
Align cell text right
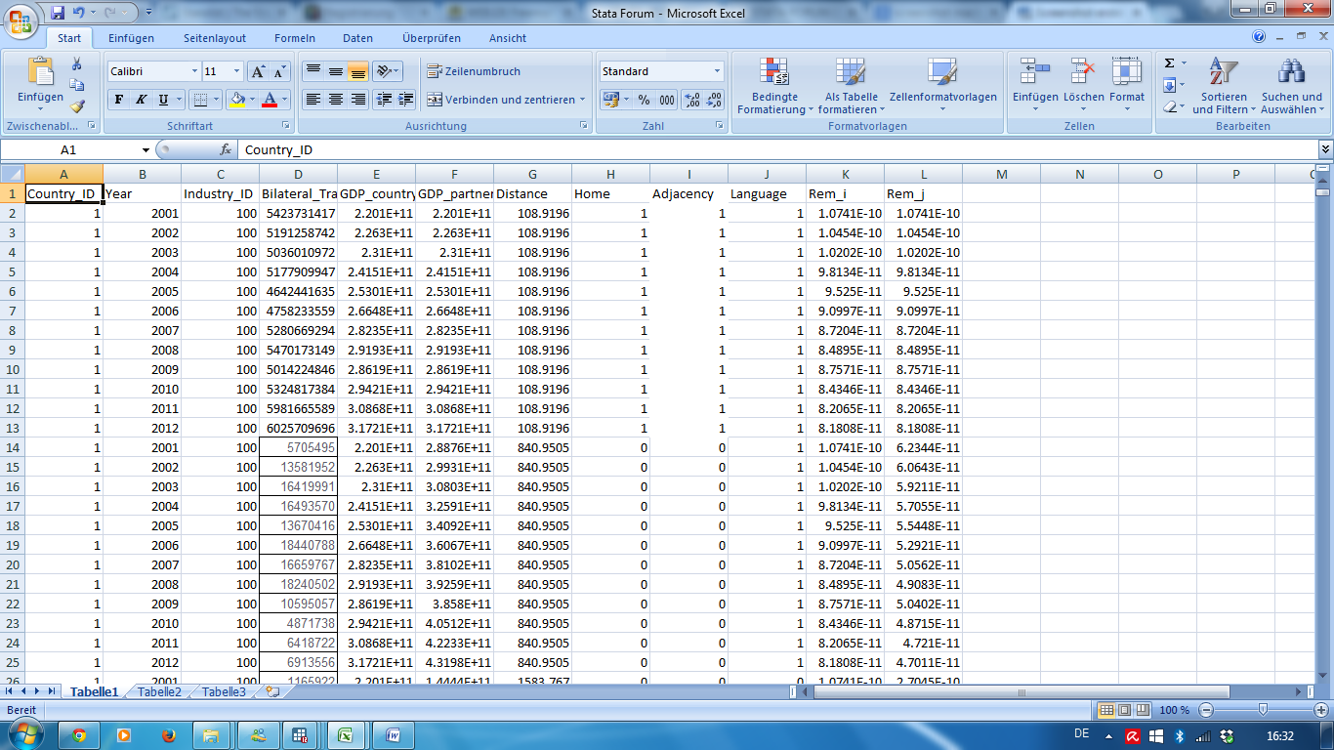[x=358, y=100]
